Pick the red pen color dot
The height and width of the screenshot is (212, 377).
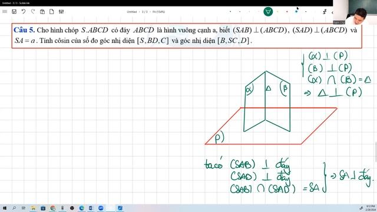(x=287, y=12)
